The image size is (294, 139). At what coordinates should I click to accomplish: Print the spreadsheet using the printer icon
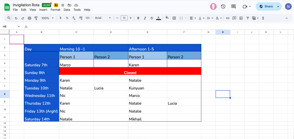click(x=29, y=18)
